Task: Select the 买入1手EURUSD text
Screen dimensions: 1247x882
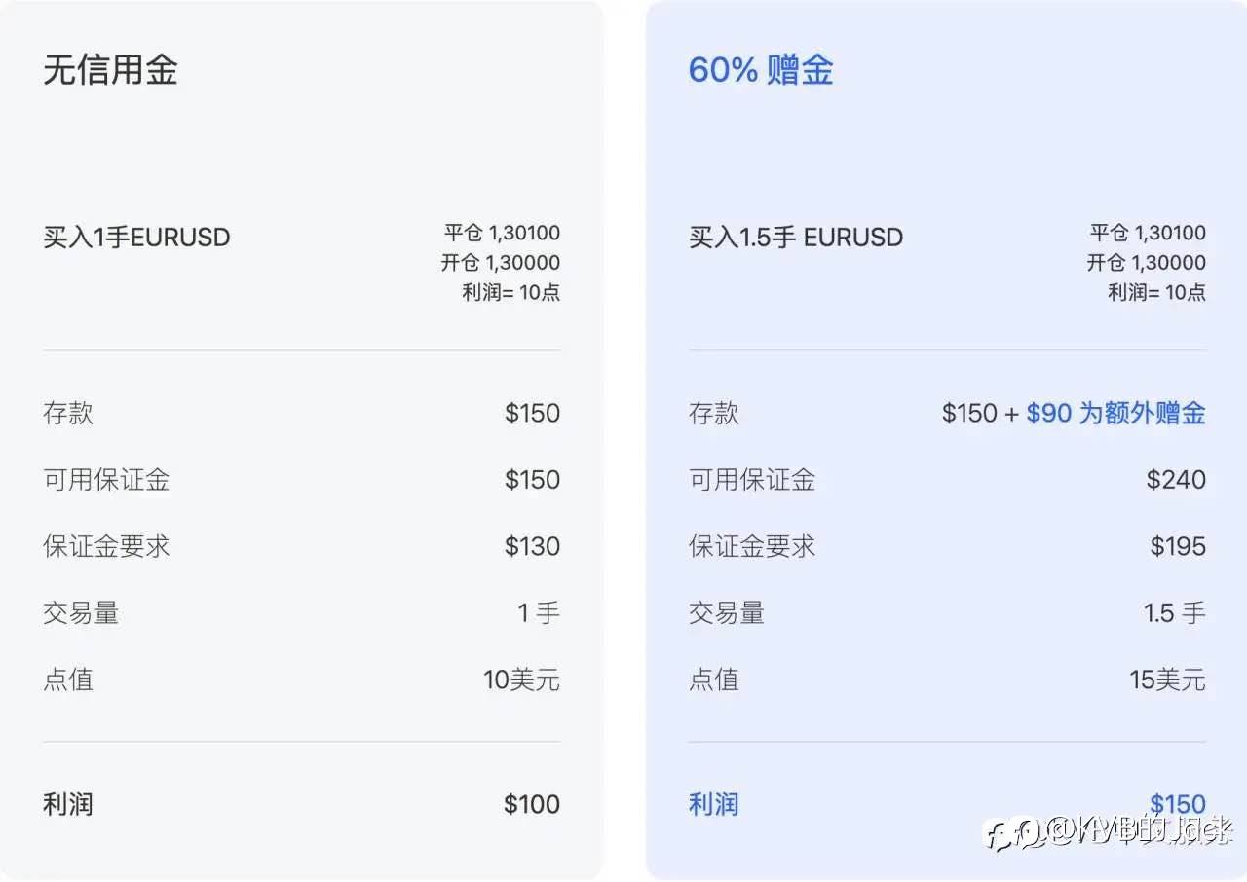Action: tap(136, 238)
